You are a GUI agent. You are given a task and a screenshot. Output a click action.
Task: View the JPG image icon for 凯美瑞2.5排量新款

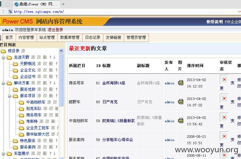(x=181, y=121)
